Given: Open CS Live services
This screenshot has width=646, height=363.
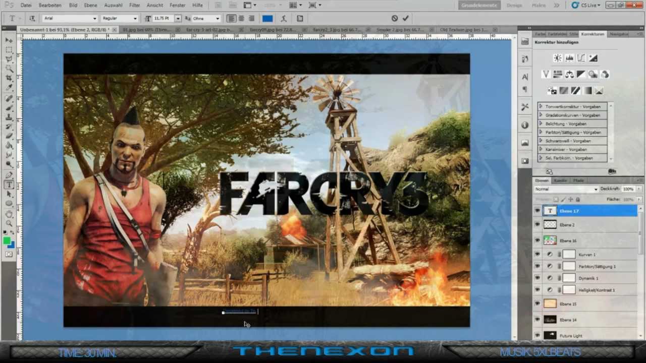Looking at the screenshot, I should 587,5.
